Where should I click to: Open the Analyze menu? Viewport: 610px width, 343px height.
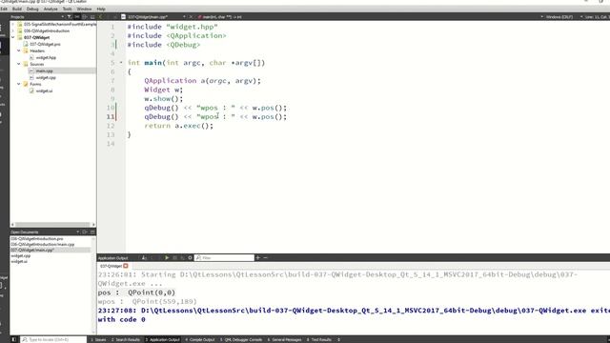pyautogui.click(x=51, y=9)
